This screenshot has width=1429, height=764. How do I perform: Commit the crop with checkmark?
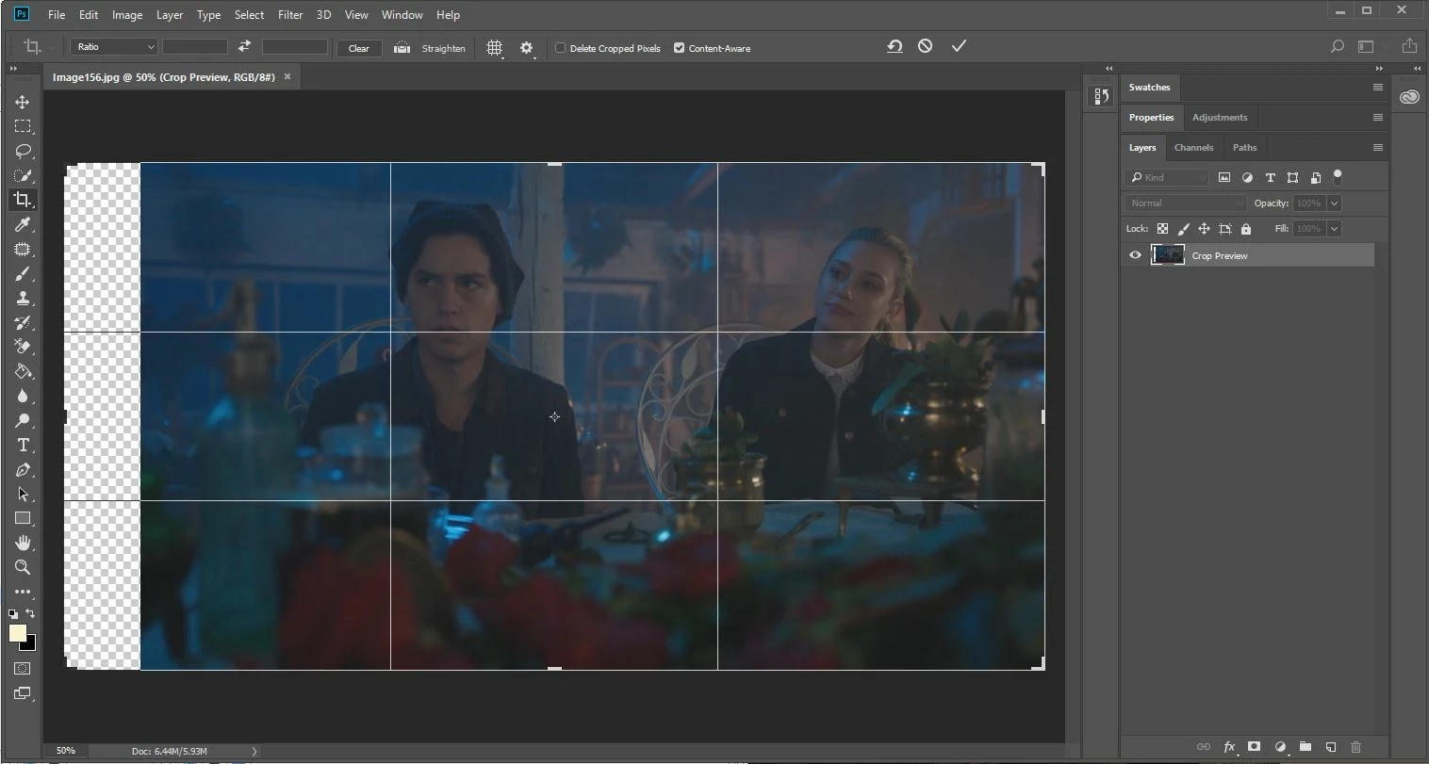pos(959,46)
